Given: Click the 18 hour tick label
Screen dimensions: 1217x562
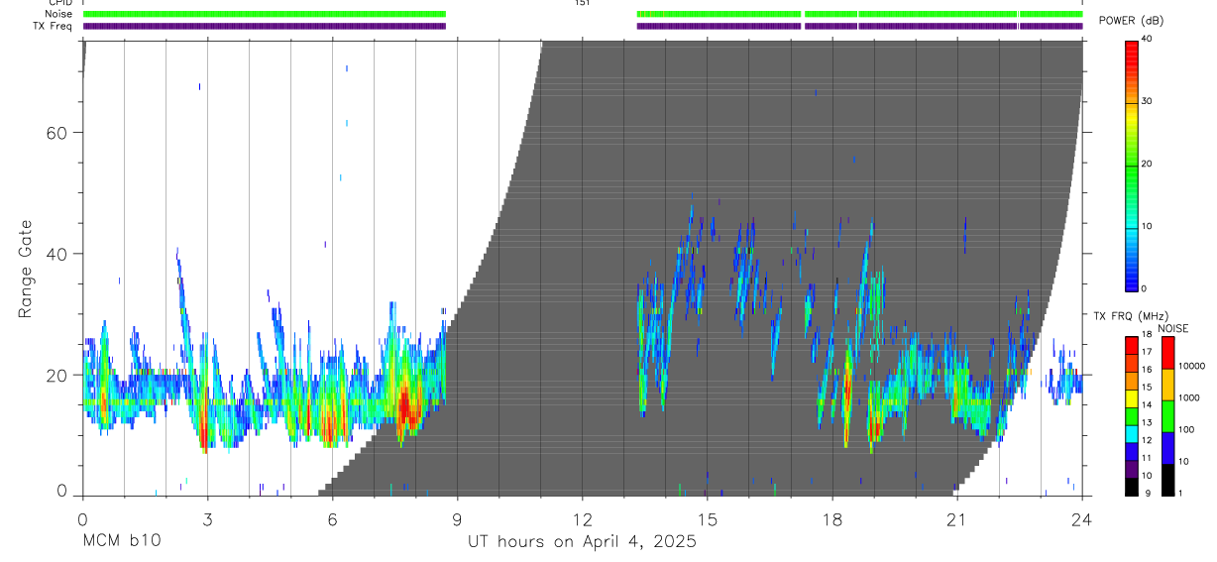Looking at the screenshot, I should (x=832, y=518).
